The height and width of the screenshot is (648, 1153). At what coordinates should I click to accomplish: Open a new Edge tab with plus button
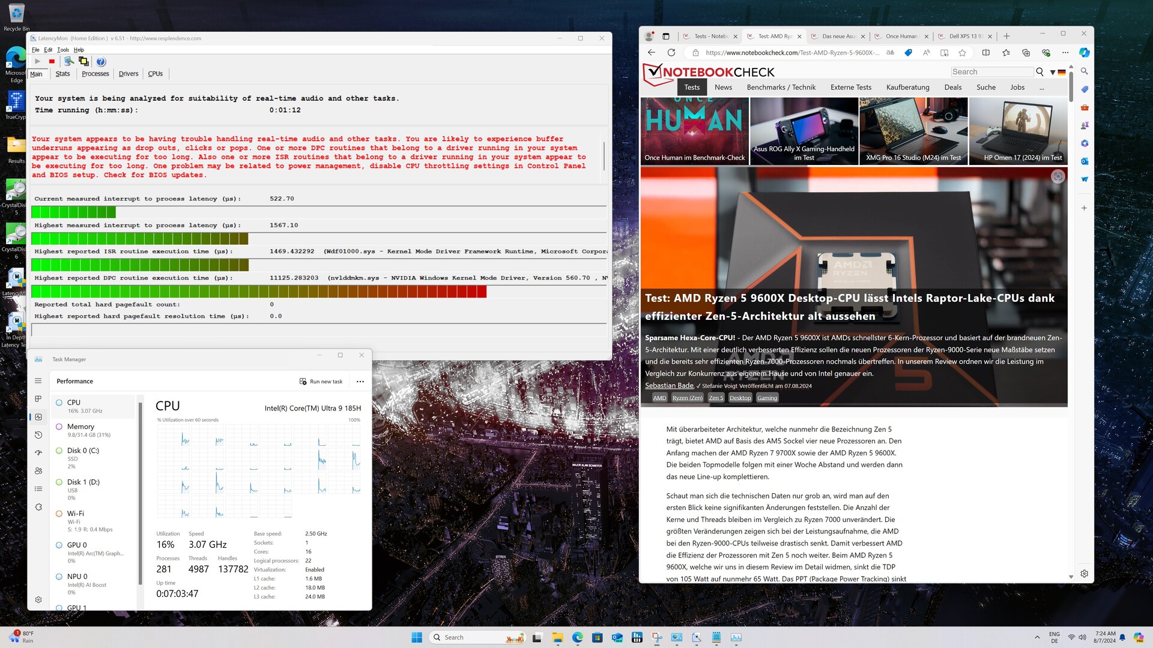pyautogui.click(x=1006, y=36)
